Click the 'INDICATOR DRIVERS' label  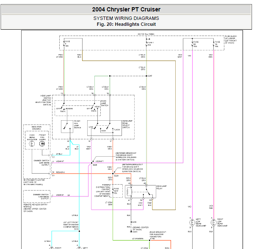coord(36,128)
